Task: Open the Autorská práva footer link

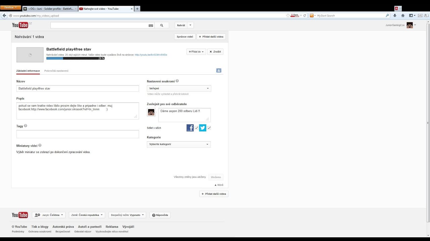Action: (x=63, y=227)
